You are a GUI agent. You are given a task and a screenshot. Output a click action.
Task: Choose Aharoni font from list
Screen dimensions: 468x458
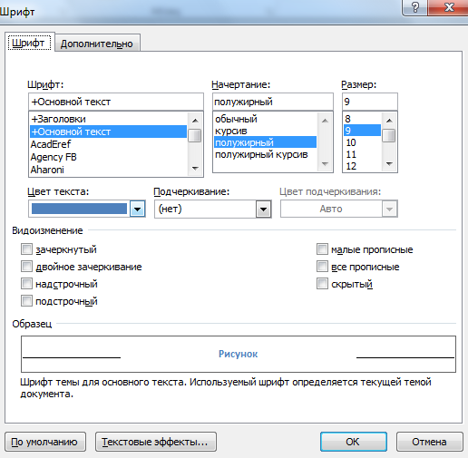click(108, 170)
